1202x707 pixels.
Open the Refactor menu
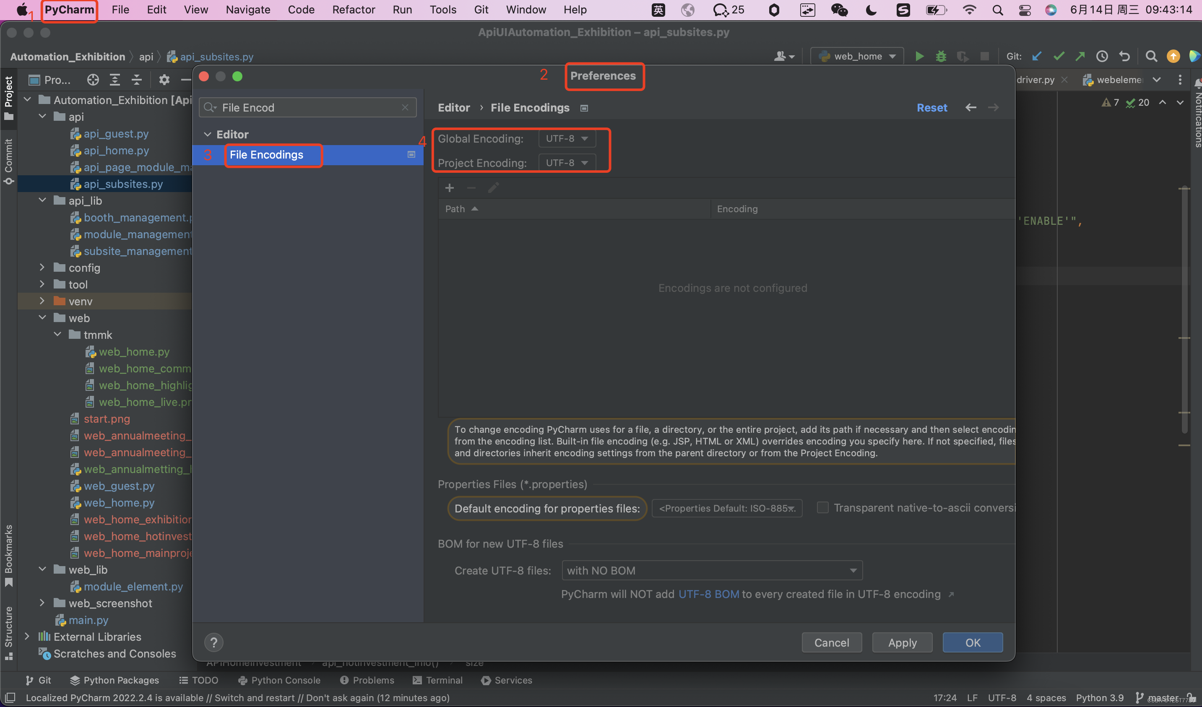[354, 10]
